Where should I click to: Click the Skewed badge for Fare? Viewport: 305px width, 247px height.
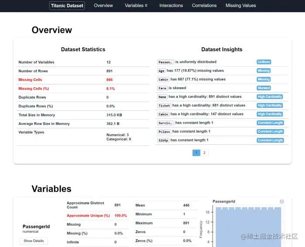pos(264,88)
